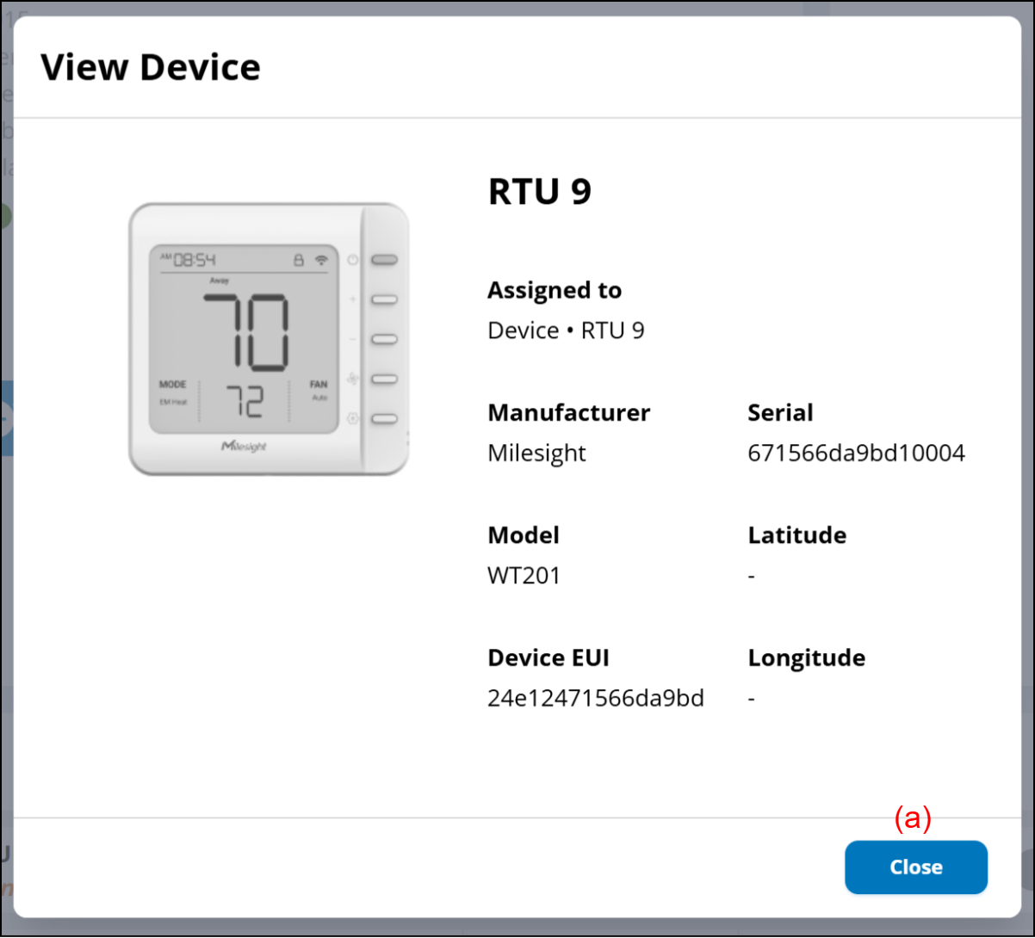Click the WT201 model value
The width and height of the screenshot is (1035, 938).
pos(524,576)
